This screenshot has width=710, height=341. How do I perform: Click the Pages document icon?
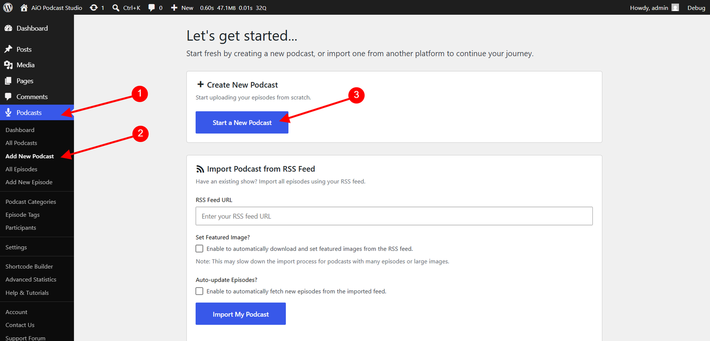pyautogui.click(x=8, y=81)
